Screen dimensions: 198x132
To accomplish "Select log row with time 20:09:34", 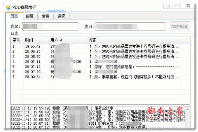I will 100,77.
